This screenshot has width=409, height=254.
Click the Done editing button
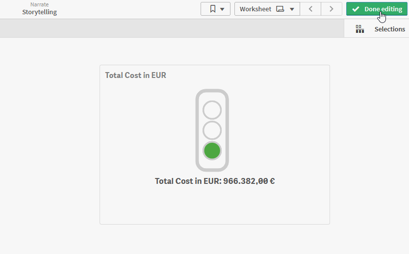pos(377,9)
